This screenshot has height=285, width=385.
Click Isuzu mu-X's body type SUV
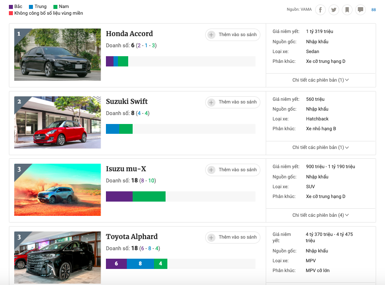(x=310, y=186)
